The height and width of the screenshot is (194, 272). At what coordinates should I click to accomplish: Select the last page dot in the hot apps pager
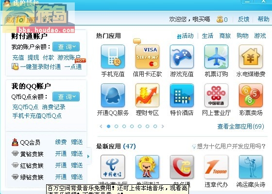(x=155, y=126)
